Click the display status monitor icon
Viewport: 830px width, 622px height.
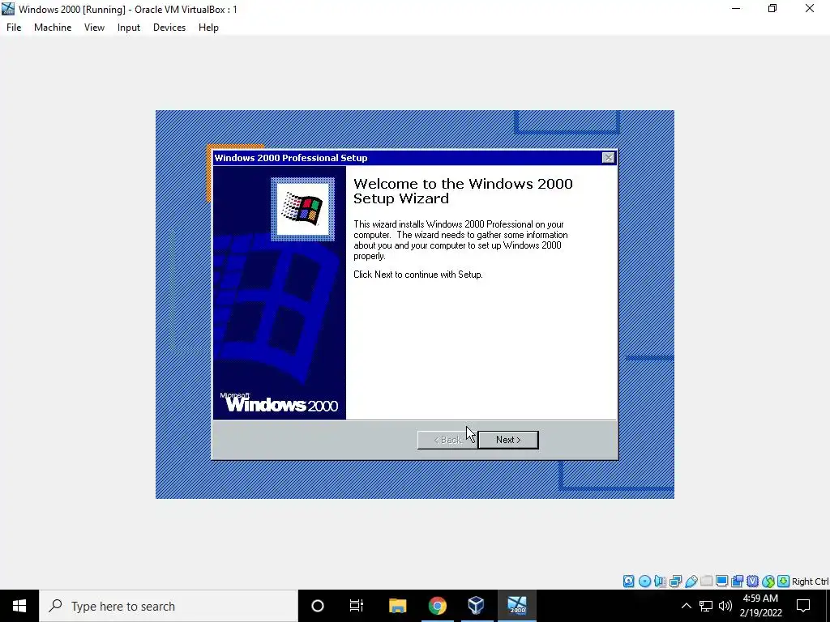click(x=721, y=582)
